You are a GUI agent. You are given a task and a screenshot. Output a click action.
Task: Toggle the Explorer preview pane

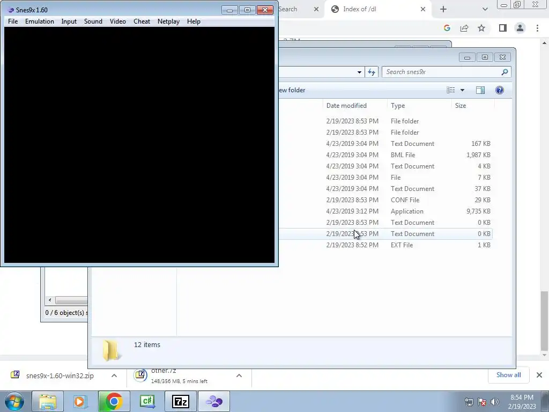click(480, 90)
